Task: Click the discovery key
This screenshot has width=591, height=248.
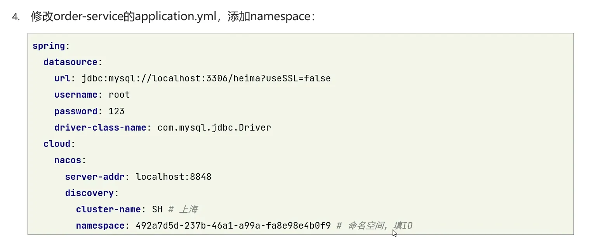Action: coord(89,193)
